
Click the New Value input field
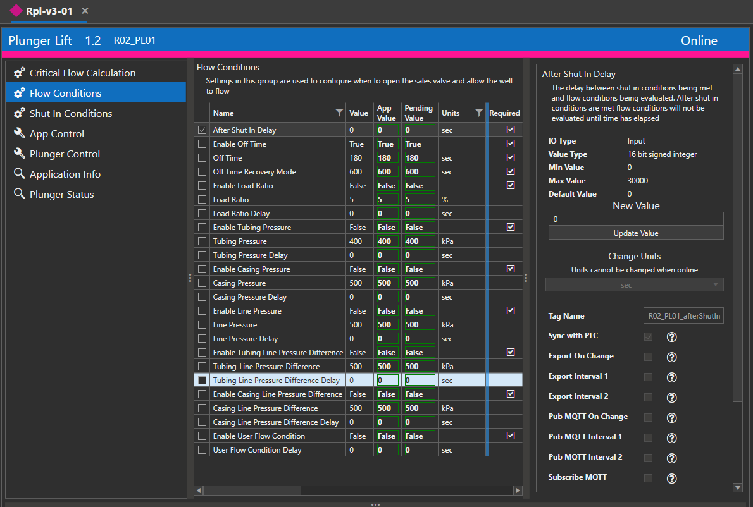coord(635,219)
